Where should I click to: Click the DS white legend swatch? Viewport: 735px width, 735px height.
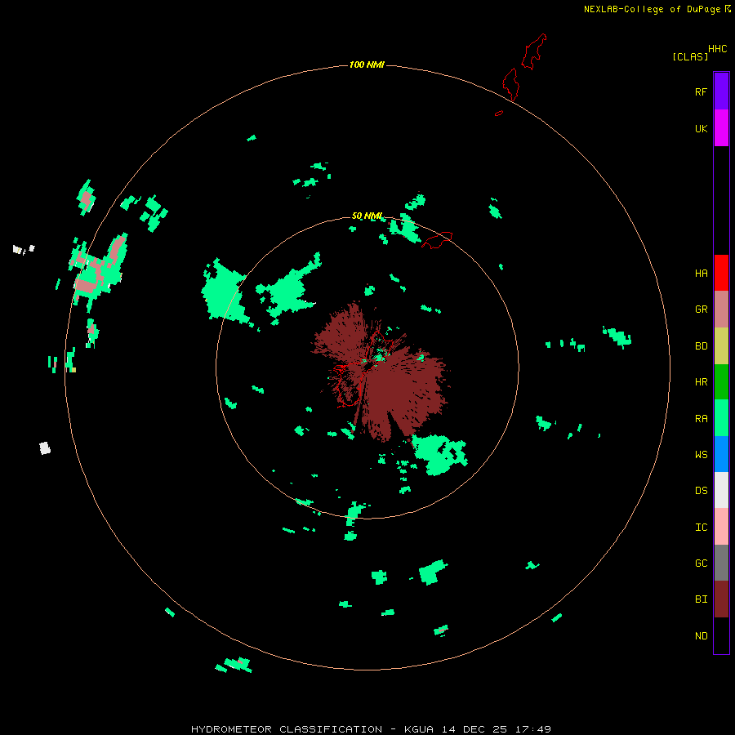tap(721, 490)
